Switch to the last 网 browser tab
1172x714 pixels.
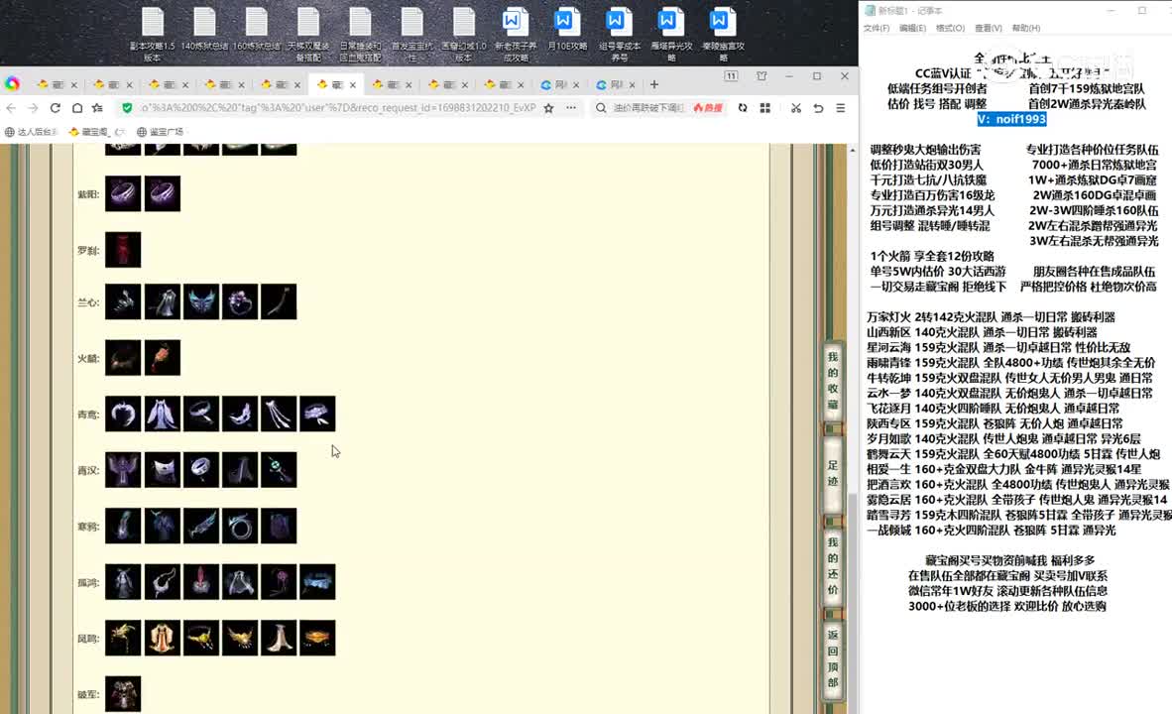616,84
